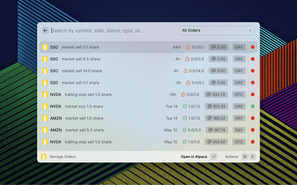Click the Enter key icon in footer

click(x=213, y=157)
